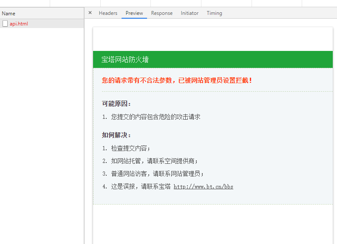This screenshot has width=337, height=244.
Task: Click the 检查提交内容 list item
Action: click(130, 148)
